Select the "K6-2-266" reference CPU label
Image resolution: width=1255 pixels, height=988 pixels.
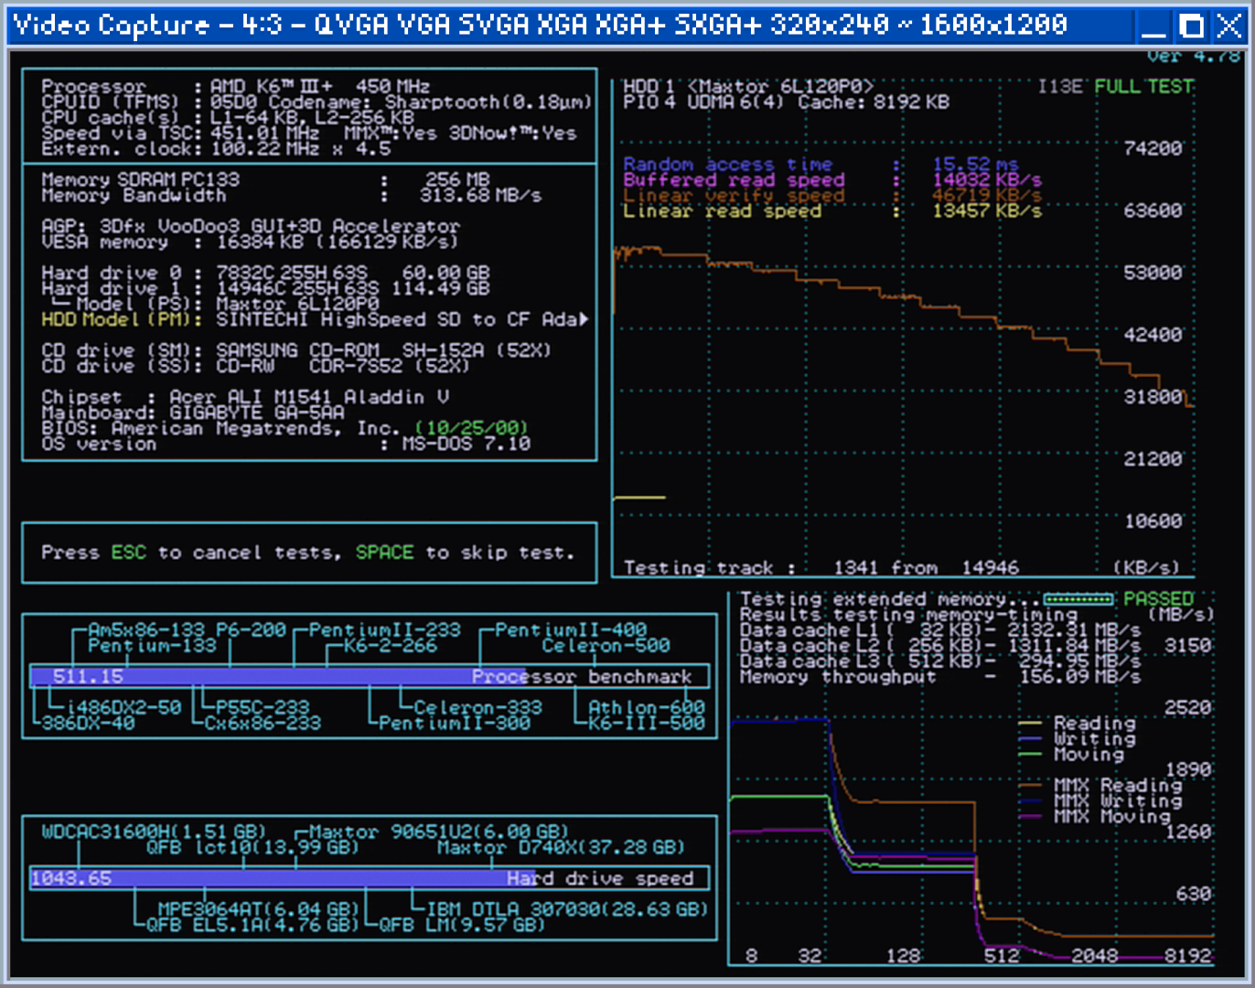pos(391,646)
